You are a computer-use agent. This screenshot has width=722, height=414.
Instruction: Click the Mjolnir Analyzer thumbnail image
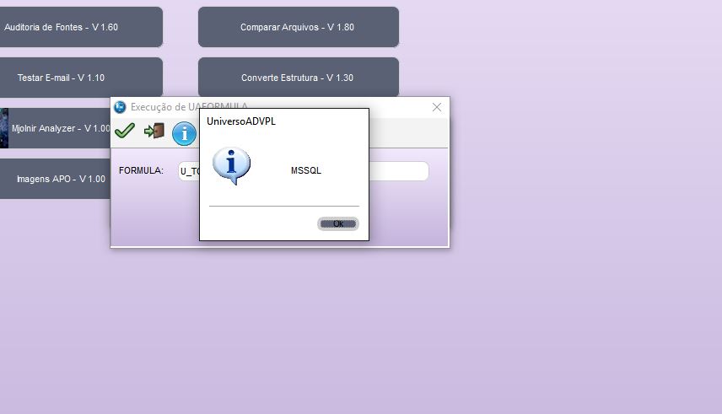click(x=4, y=128)
